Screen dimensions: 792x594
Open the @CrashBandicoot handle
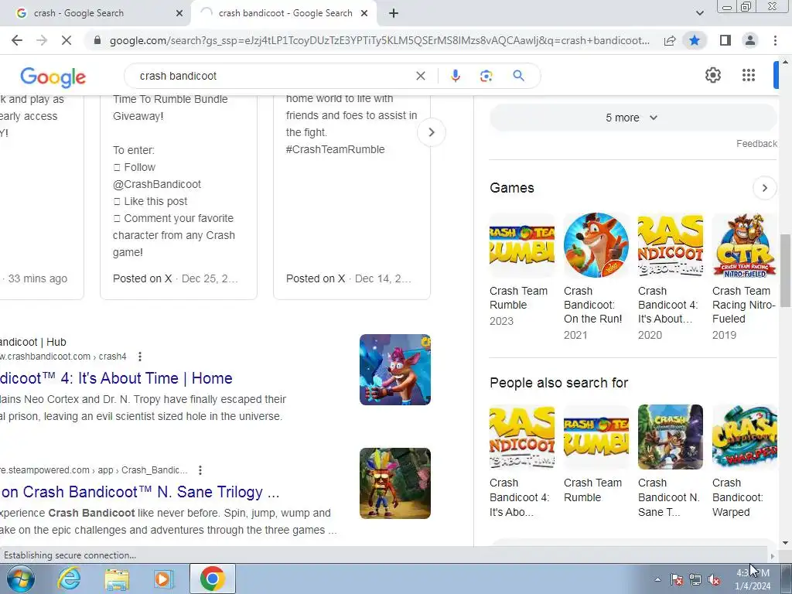157,184
